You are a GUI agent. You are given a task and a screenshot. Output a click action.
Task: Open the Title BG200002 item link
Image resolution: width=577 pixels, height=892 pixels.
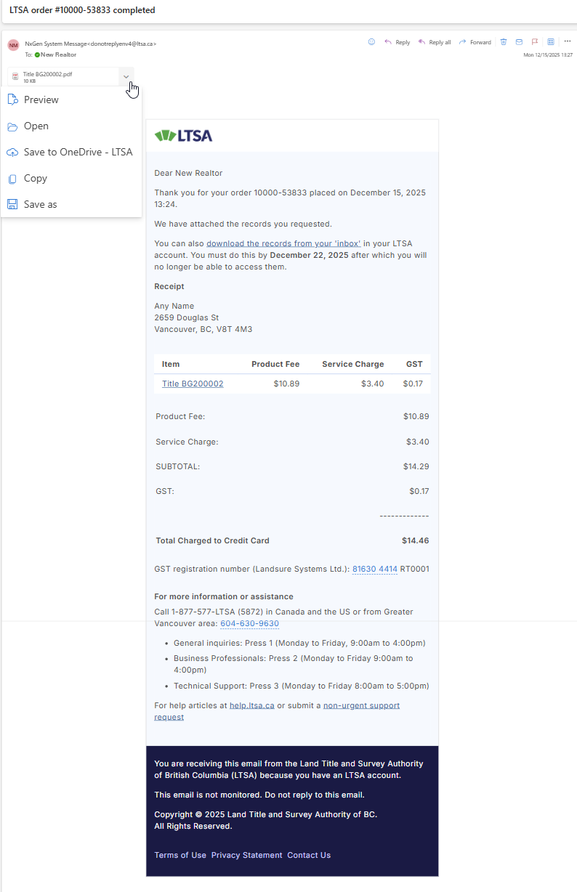[x=193, y=384]
